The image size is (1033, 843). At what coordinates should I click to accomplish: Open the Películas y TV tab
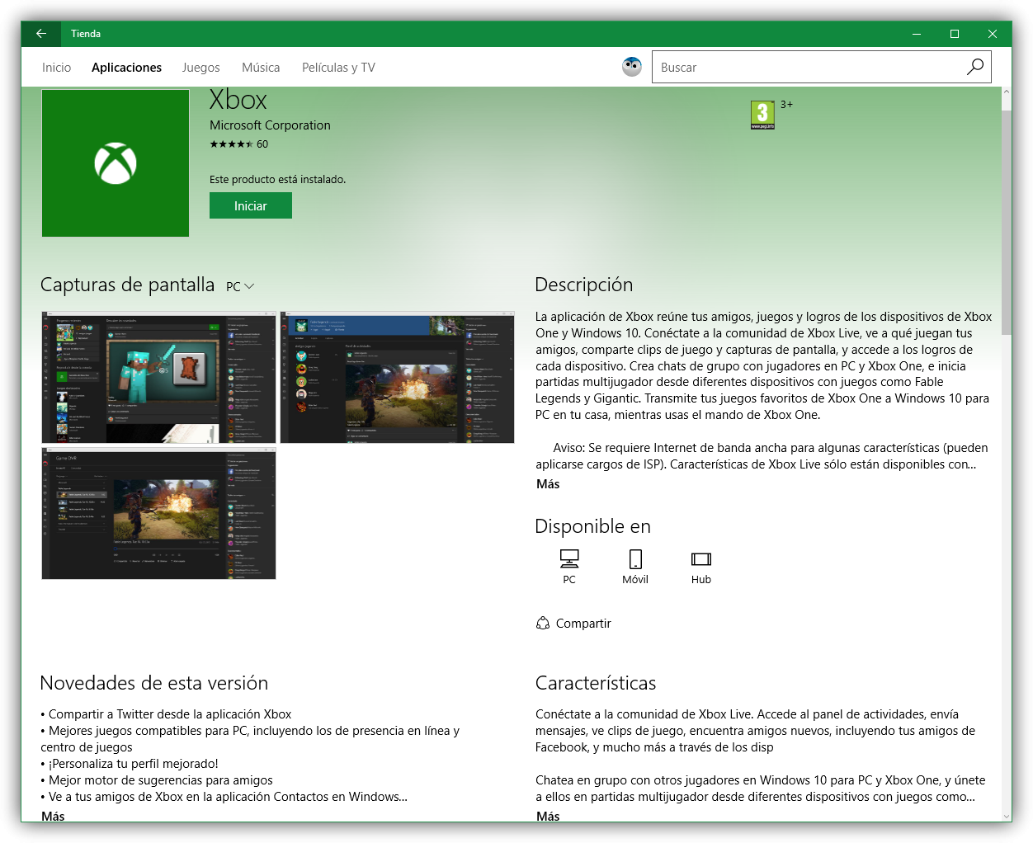(x=338, y=68)
